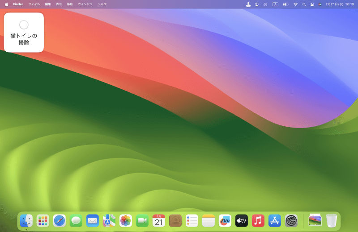This screenshot has width=358, height=232.
Task: Click the user account icon in menu bar
Action: tap(256, 4)
